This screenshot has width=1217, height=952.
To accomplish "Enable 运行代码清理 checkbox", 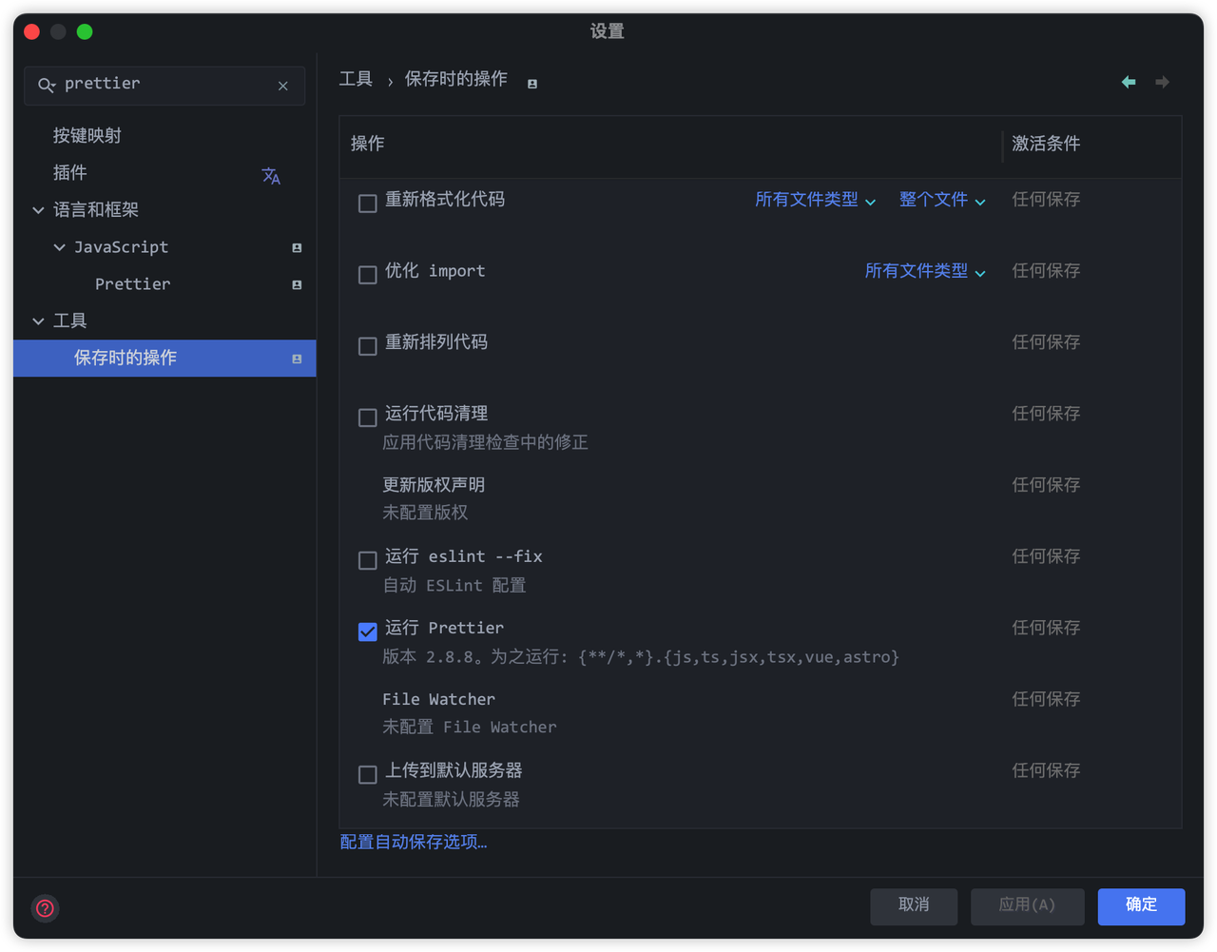I will [368, 417].
